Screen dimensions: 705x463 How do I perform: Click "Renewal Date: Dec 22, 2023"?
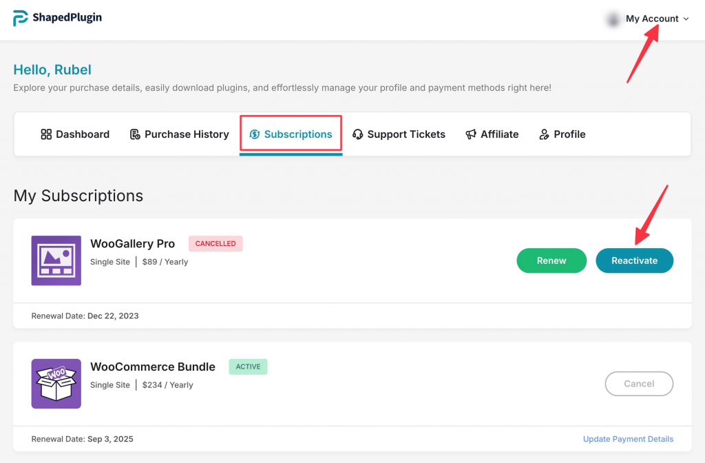(x=85, y=316)
